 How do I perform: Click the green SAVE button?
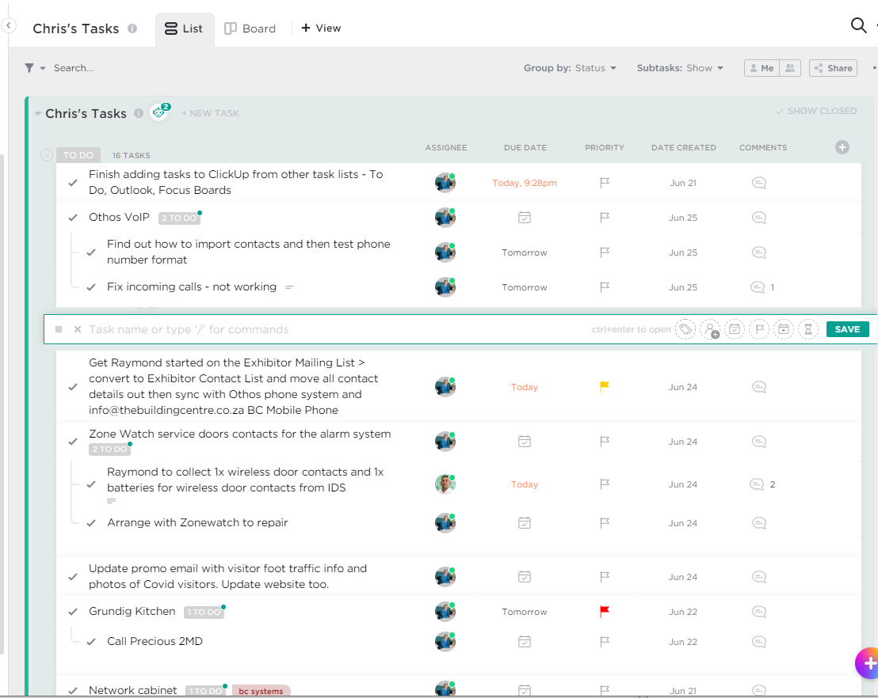click(x=847, y=329)
